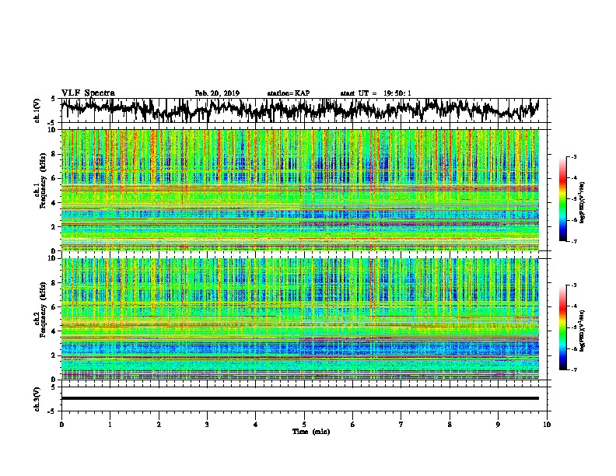This screenshot has width=616, height=476.
Task: Click the ch.1 "Frequency (kHz)" axis label
Action: [x=43, y=181]
